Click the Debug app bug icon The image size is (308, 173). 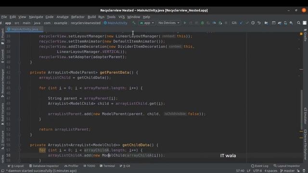click(202, 23)
